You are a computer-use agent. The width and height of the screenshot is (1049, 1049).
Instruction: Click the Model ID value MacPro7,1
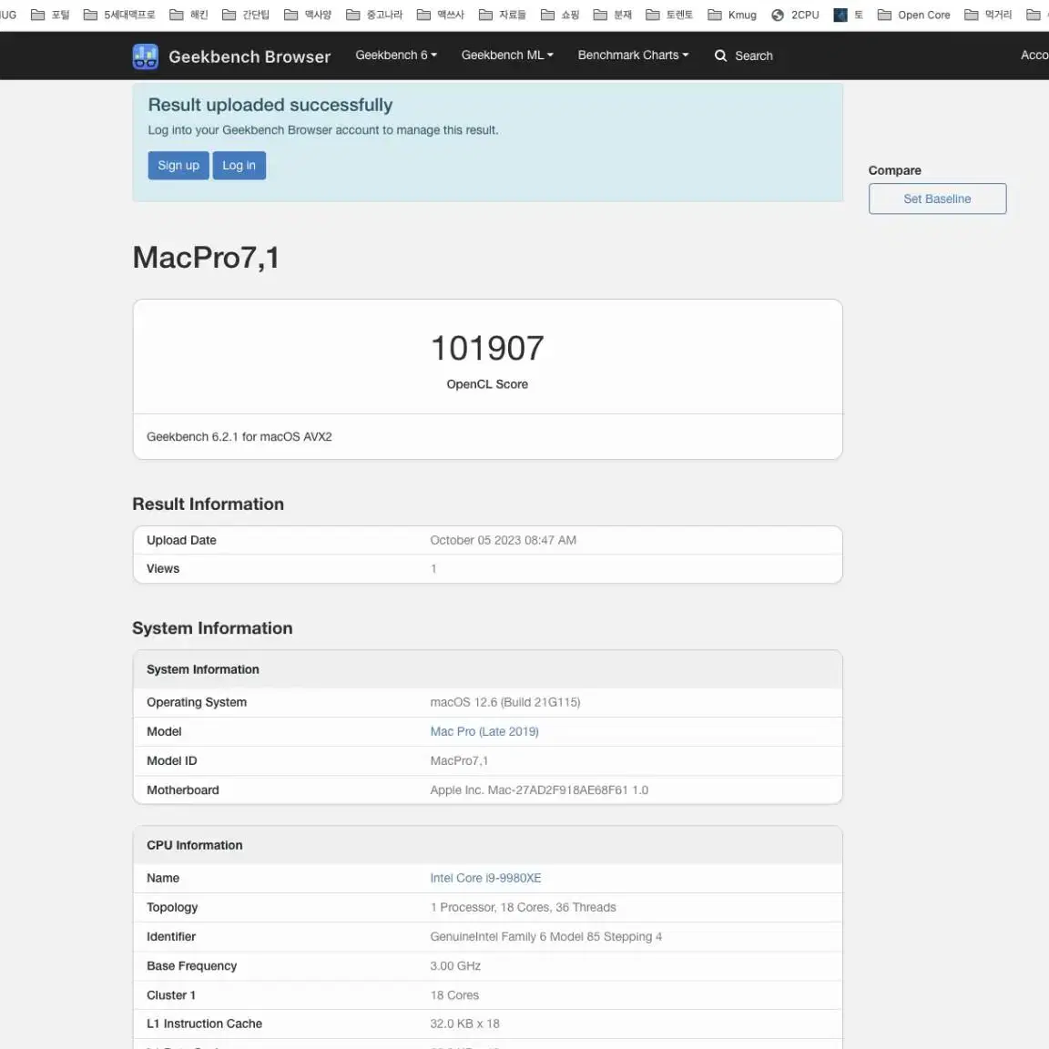coord(459,760)
